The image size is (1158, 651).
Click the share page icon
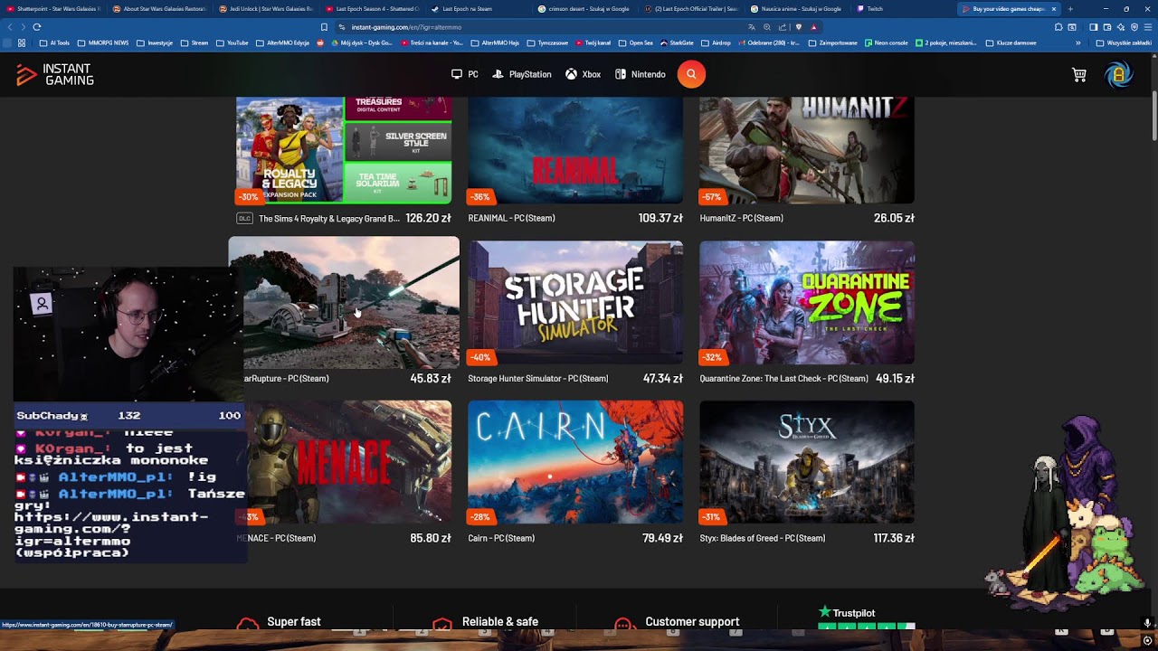click(783, 27)
